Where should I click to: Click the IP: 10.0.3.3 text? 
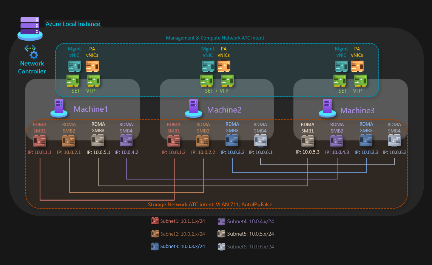click(x=366, y=152)
